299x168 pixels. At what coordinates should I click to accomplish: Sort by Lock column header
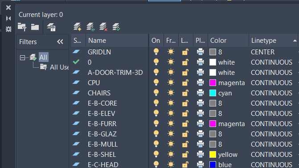pos(186,41)
